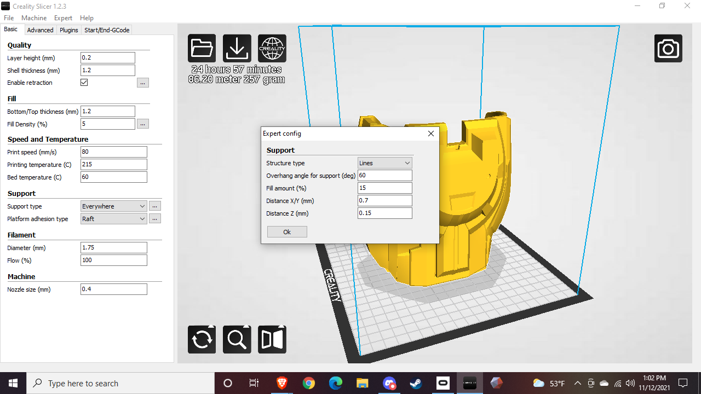Viewport: 701px width, 394px height.
Task: Select the Basic tab
Action: point(11,30)
